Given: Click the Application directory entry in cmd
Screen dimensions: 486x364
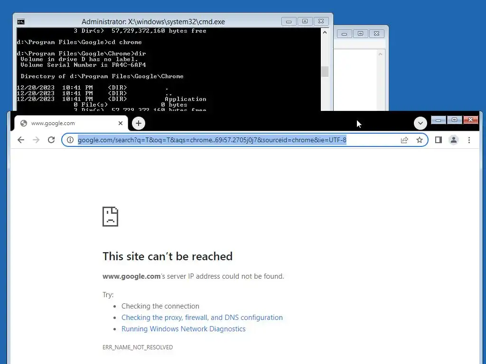Looking at the screenshot, I should [186, 99].
